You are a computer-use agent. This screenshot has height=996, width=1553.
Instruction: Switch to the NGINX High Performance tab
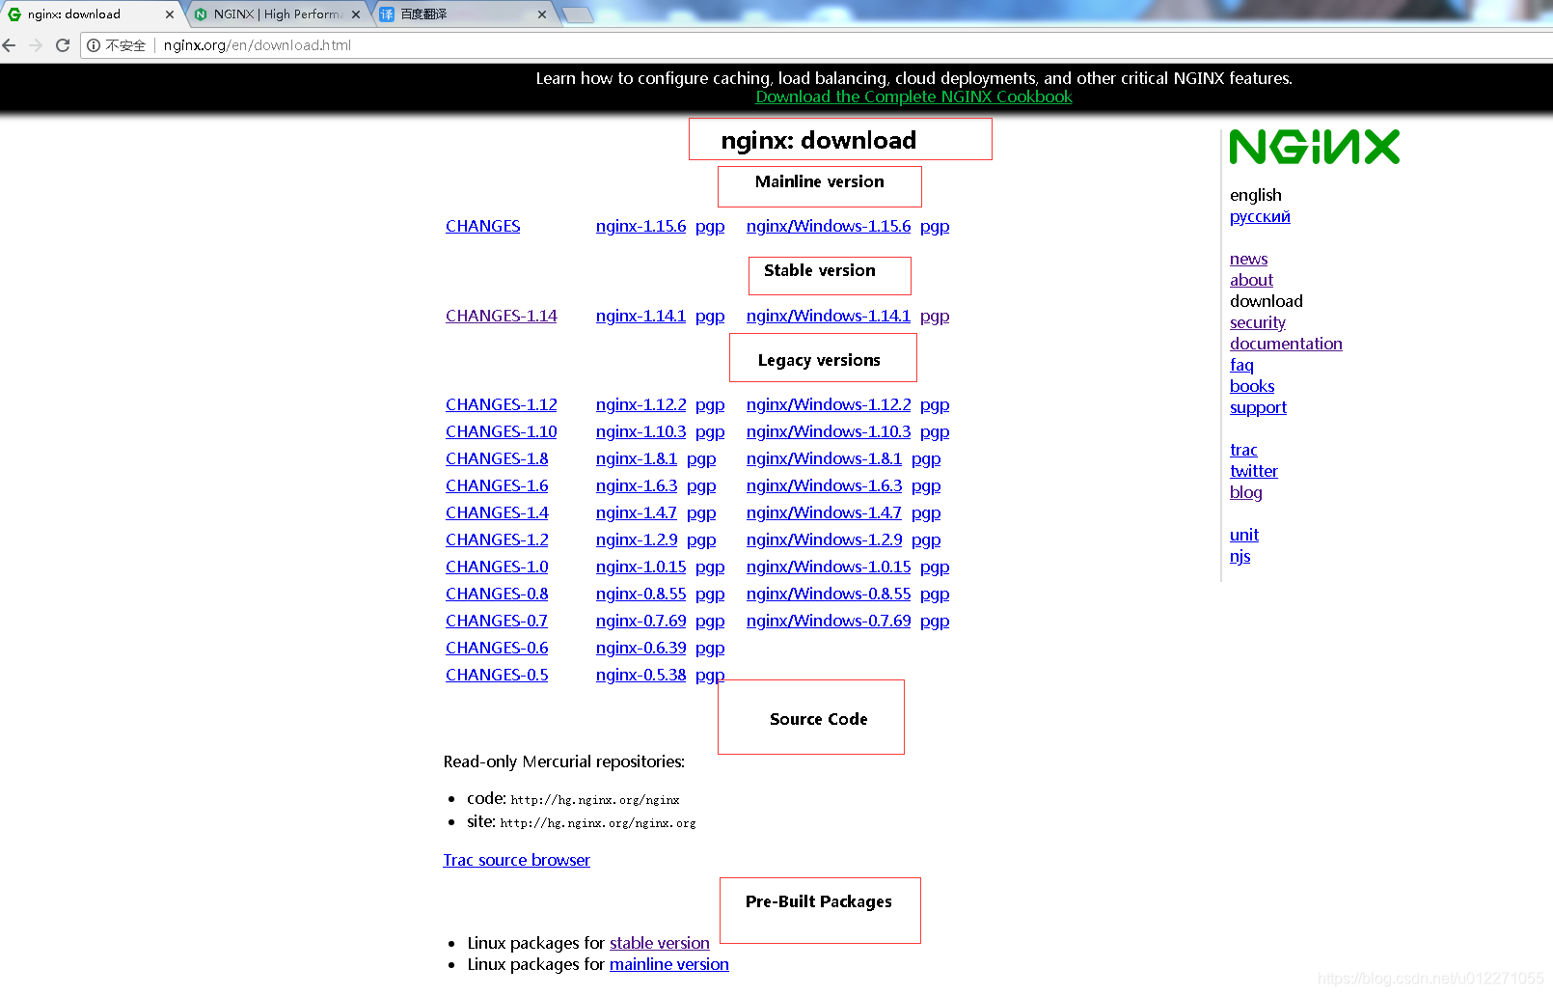[278, 14]
